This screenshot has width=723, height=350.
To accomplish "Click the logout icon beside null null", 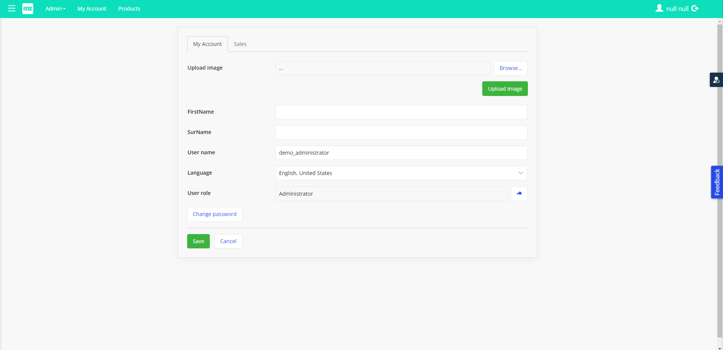I will point(695,8).
